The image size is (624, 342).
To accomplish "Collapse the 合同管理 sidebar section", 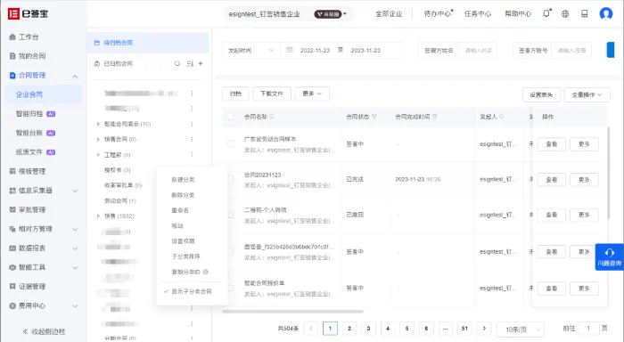I will [x=75, y=76].
